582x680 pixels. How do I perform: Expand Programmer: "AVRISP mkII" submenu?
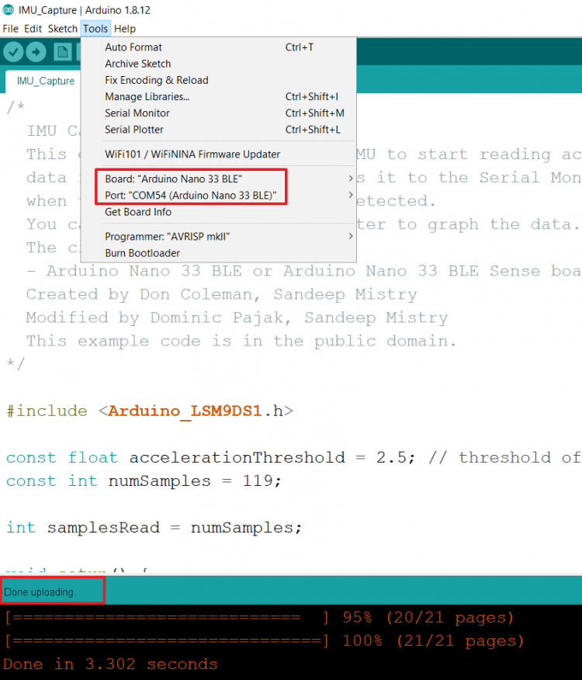219,236
